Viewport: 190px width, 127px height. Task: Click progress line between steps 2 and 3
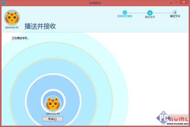[x=163, y=13]
